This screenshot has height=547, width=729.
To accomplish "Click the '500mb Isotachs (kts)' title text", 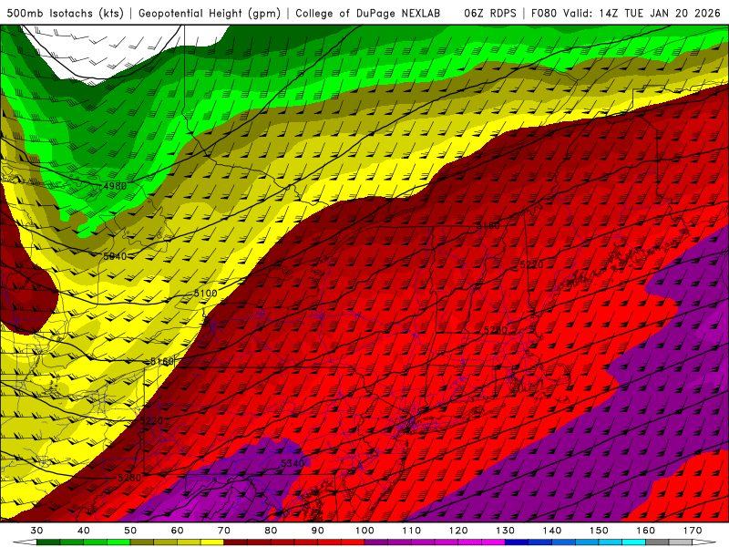I will (65, 13).
